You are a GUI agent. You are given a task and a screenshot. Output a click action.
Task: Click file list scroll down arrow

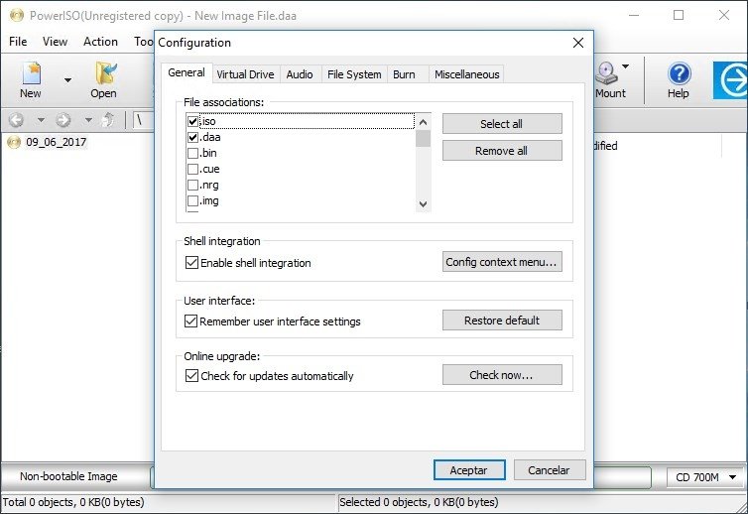[423, 204]
